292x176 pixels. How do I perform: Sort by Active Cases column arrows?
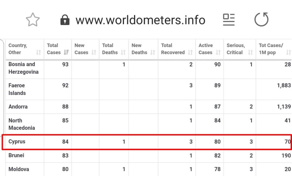tap(218, 52)
